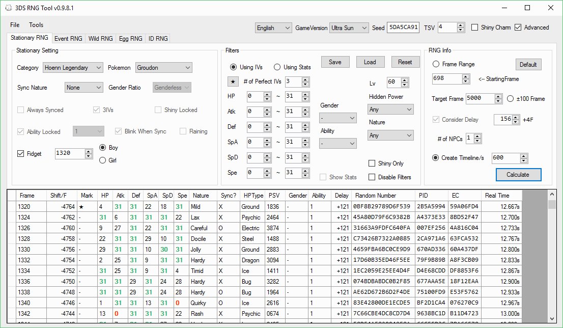Open the Sync Nature dropdown
This screenshot has width=563, height=328.
[84, 87]
